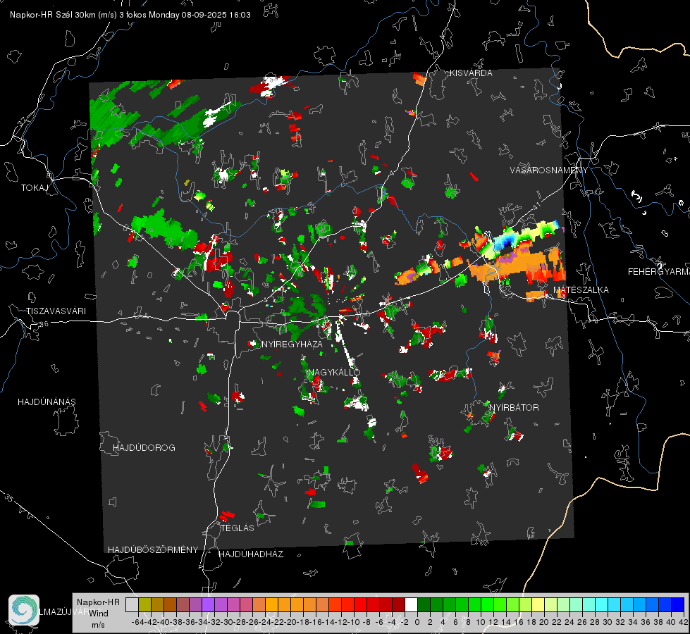
Task: Pick the white swatch between -2 and 0
Action: pyautogui.click(x=411, y=604)
